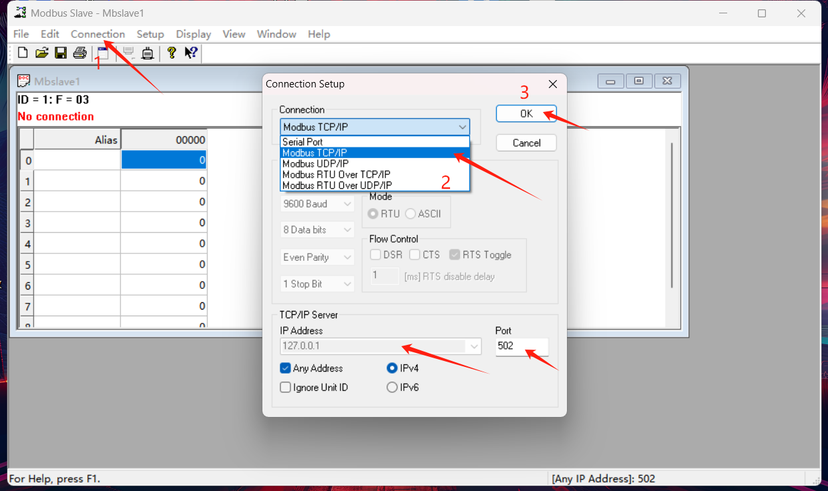Click the 'ID = 1: F = 03' text
The width and height of the screenshot is (828, 491).
tap(53, 100)
